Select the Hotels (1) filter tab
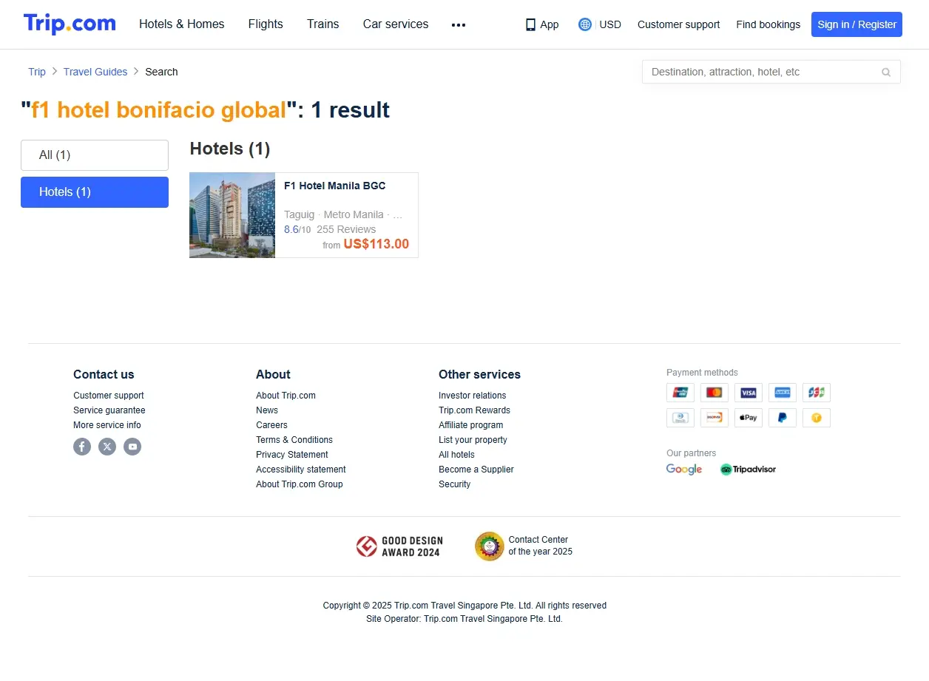Screen dimensions: 929x681 (x=95, y=192)
